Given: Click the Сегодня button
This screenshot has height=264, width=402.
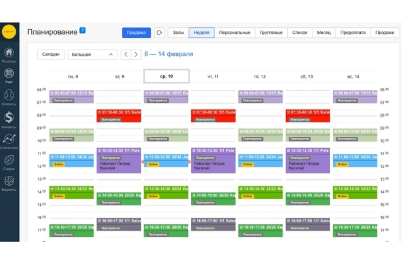Looking at the screenshot, I should (x=51, y=55).
